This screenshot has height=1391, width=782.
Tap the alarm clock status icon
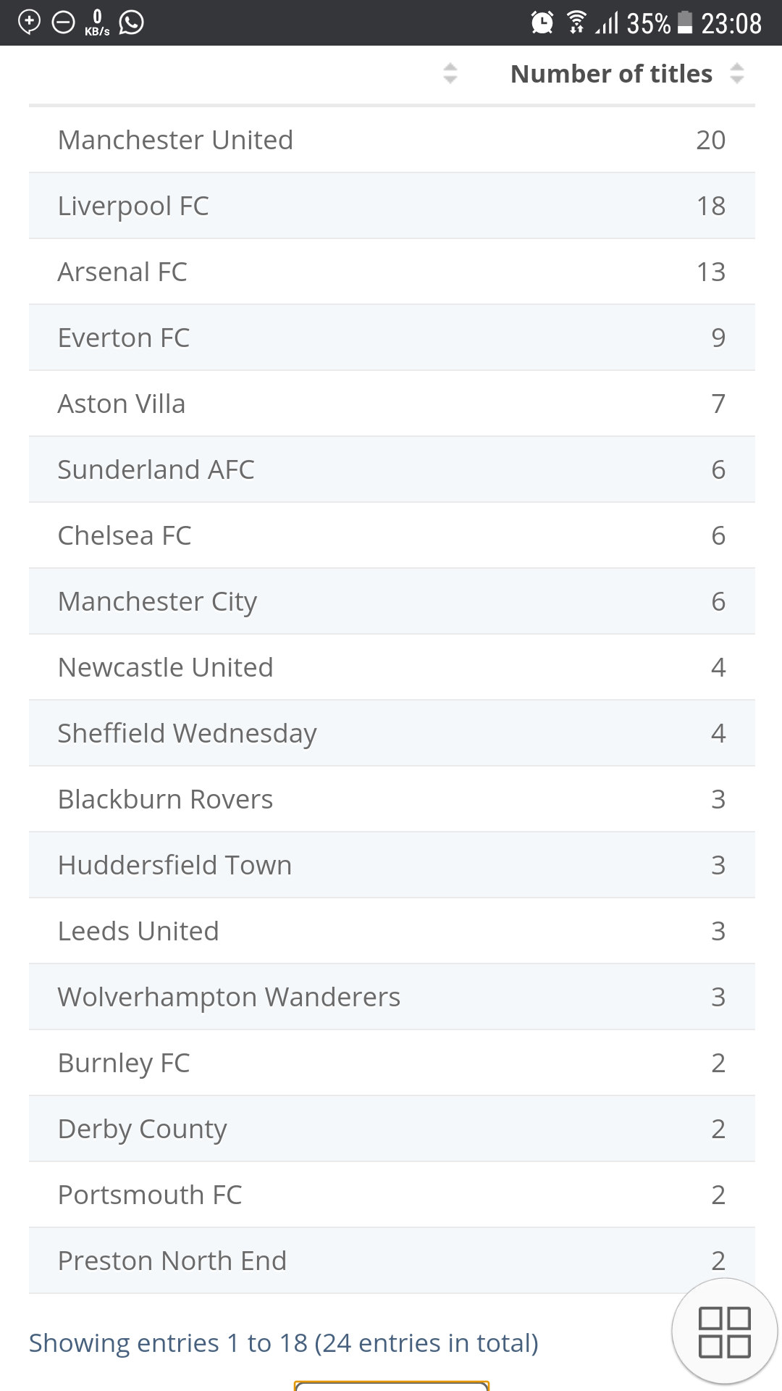pyautogui.click(x=542, y=22)
